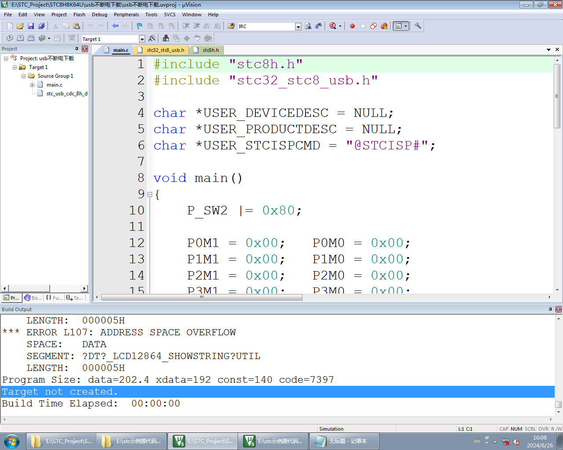Toggle the Project panel pin

pos(77,49)
